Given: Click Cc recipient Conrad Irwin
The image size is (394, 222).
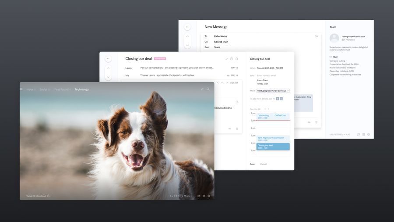Looking at the screenshot, I should [x=221, y=42].
